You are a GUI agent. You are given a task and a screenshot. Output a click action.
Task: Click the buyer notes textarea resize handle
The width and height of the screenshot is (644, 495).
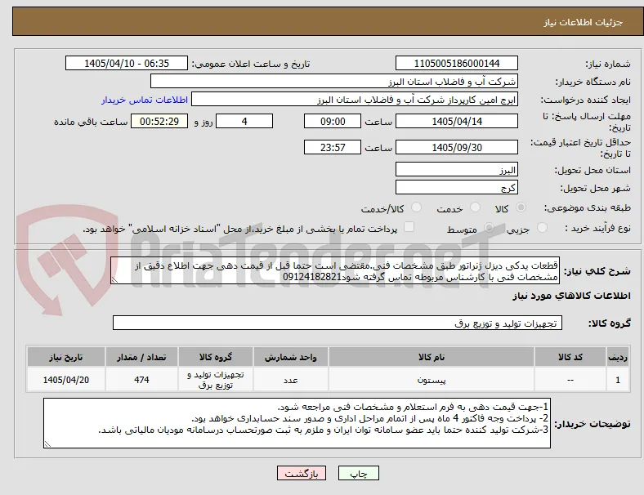pos(47,444)
